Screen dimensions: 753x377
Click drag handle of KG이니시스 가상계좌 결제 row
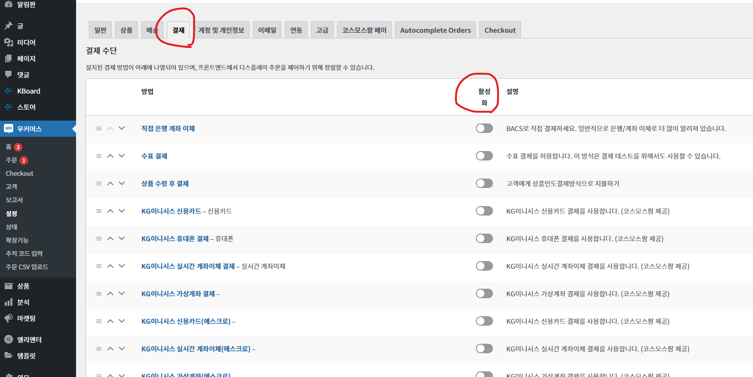click(x=99, y=294)
